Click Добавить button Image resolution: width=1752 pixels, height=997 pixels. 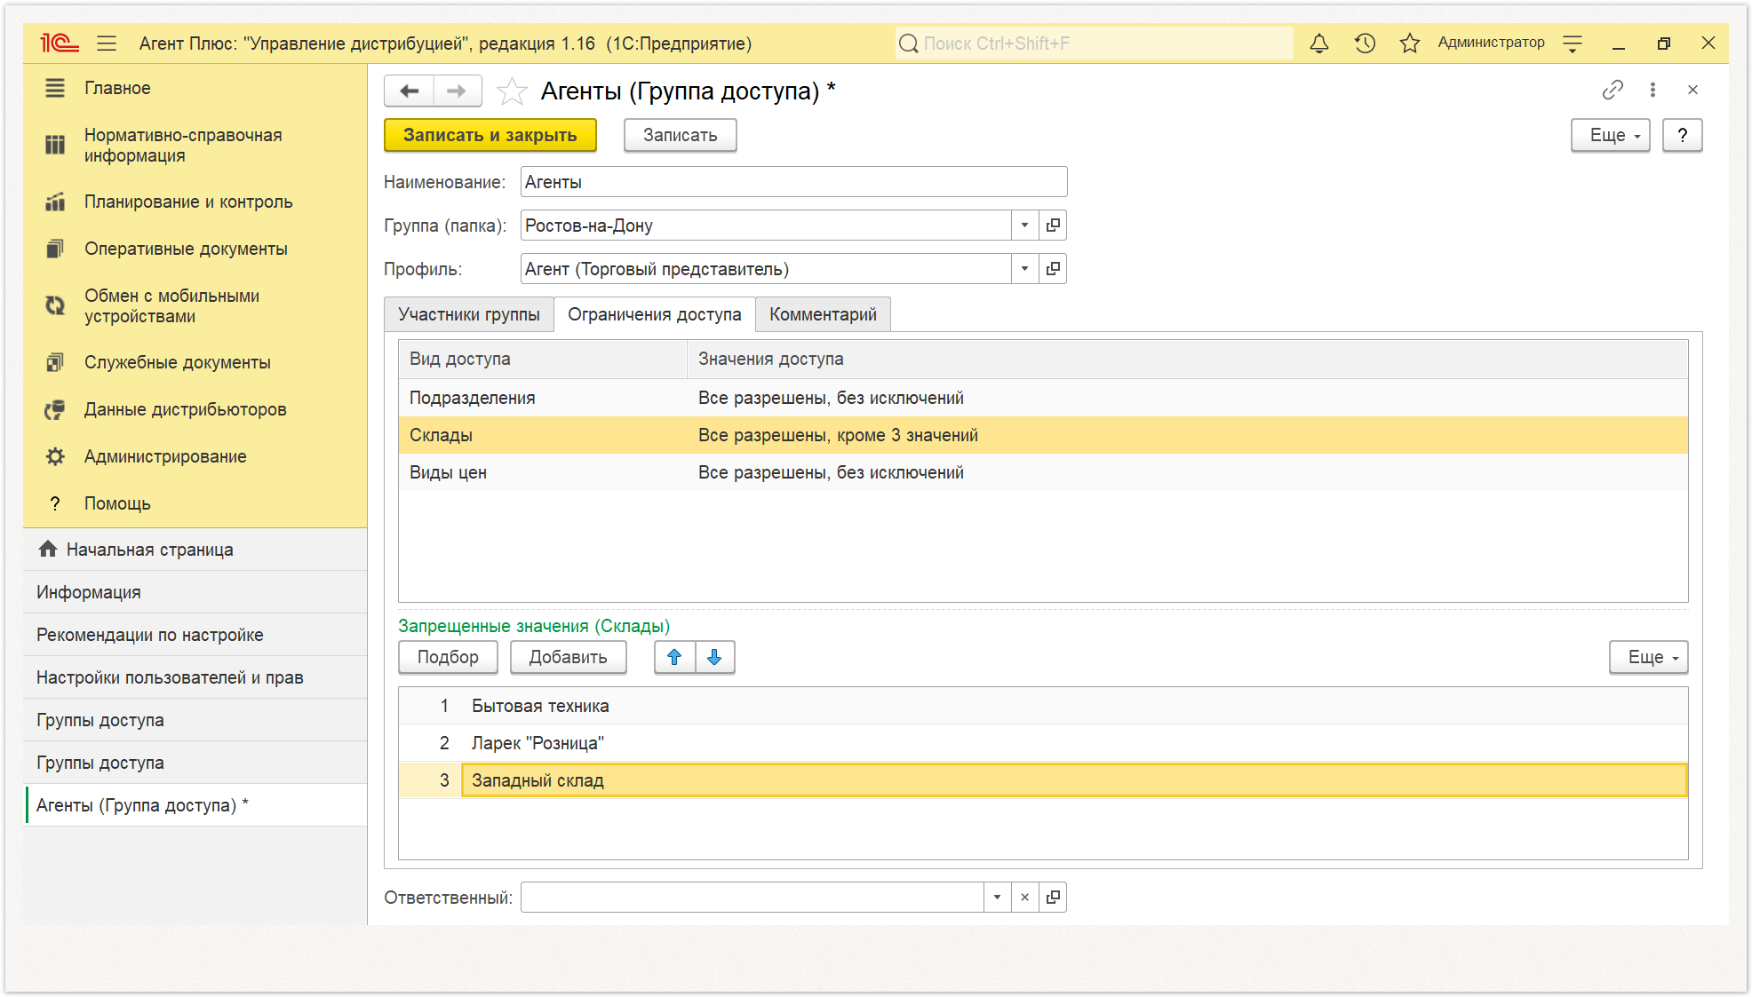coord(569,657)
